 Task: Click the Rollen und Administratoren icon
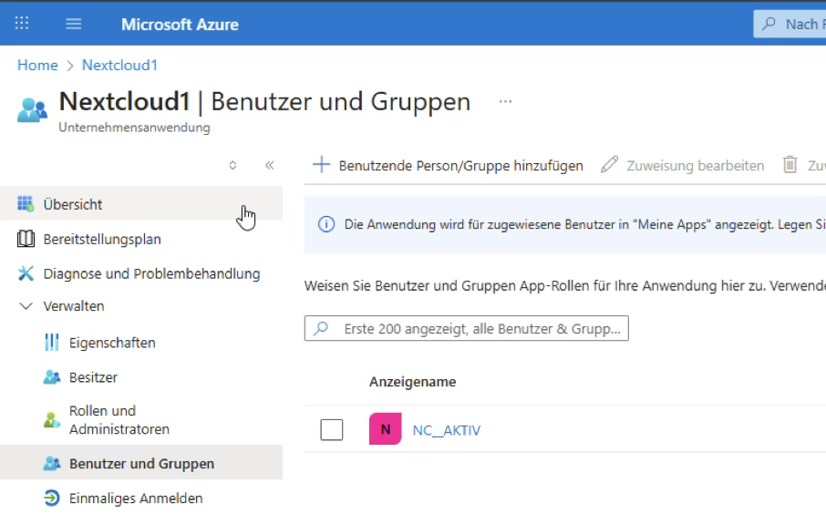pos(52,419)
